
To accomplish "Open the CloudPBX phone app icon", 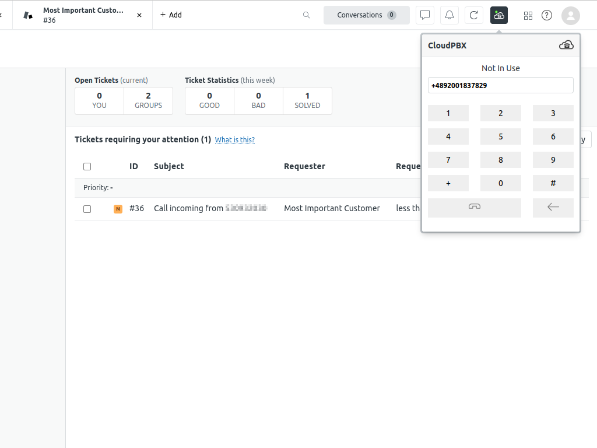I will (499, 15).
